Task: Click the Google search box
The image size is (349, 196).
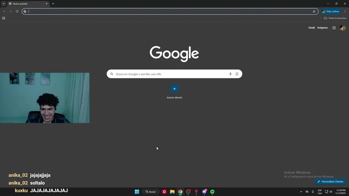Action: pyautogui.click(x=174, y=74)
